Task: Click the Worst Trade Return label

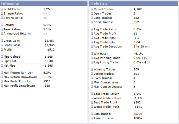Action: (x=108, y=98)
